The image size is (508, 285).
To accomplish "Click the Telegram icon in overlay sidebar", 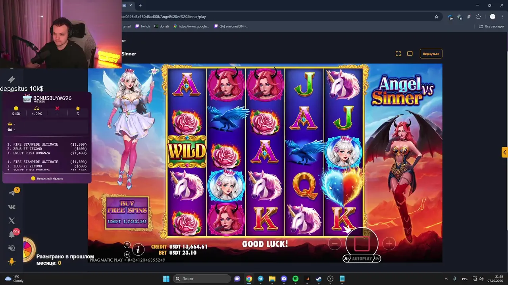I will pyautogui.click(x=12, y=193).
